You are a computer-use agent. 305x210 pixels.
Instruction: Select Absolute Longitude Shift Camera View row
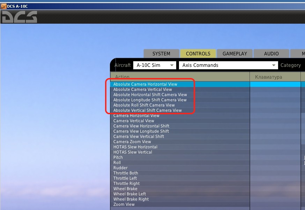click(180, 100)
